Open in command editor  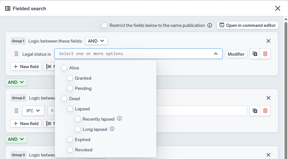pyautogui.click(x=248, y=25)
